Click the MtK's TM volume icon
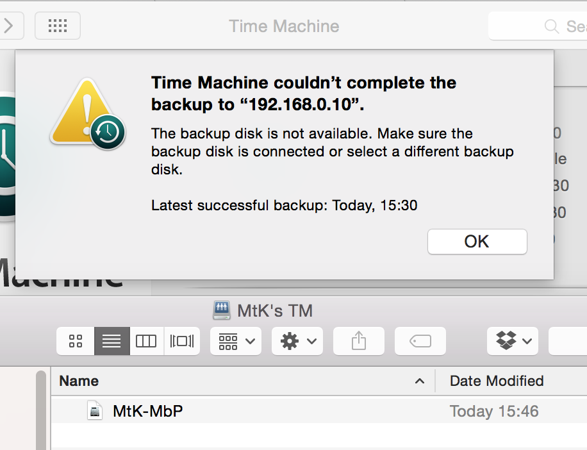Image resolution: width=587 pixels, height=450 pixels. pos(222,310)
